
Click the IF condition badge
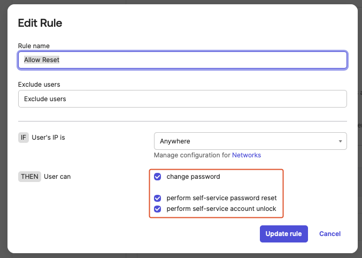point(24,138)
